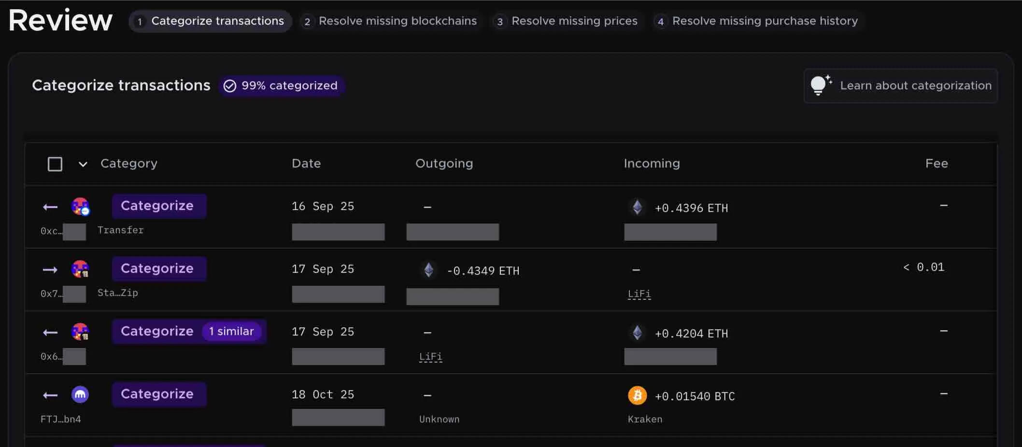Click the Learn about categorization button

tap(901, 85)
